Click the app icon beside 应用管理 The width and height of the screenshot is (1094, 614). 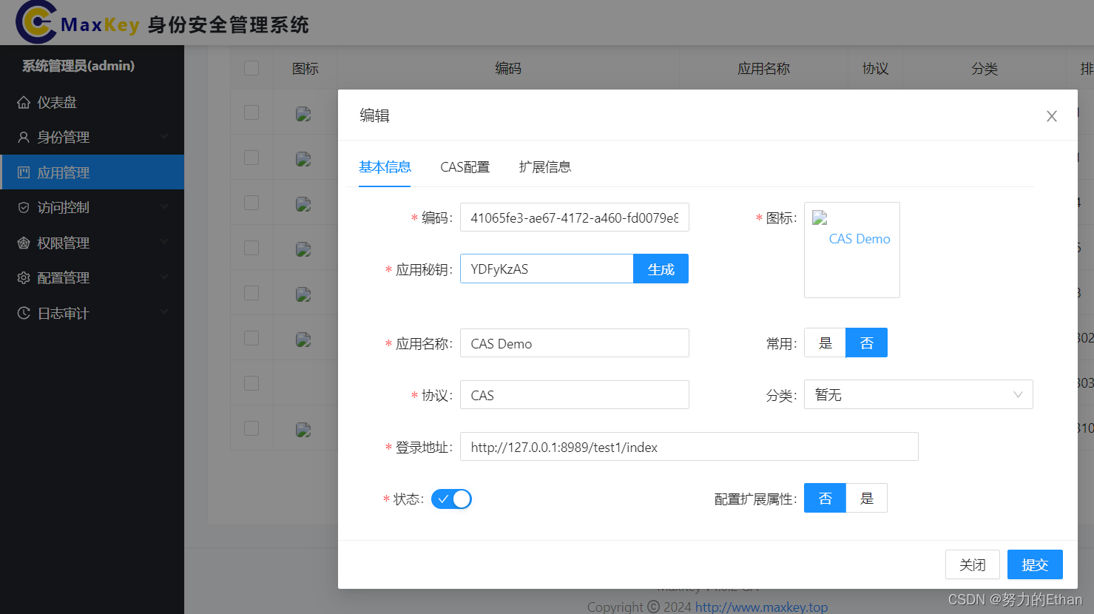pos(24,172)
